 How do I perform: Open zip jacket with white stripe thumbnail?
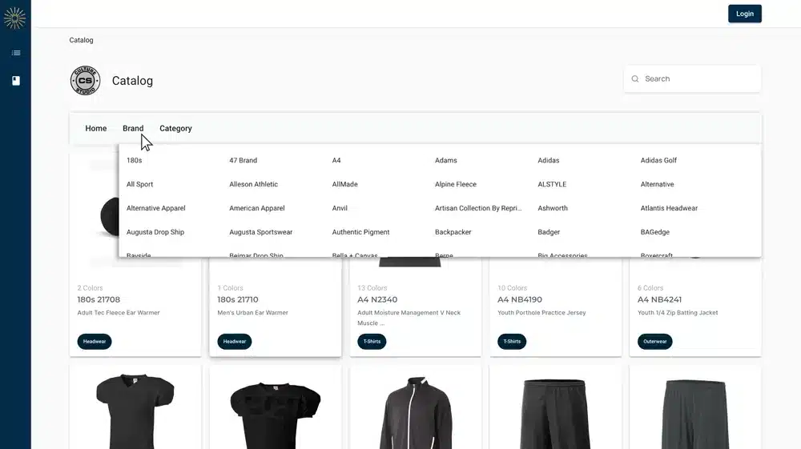pyautogui.click(x=415, y=413)
